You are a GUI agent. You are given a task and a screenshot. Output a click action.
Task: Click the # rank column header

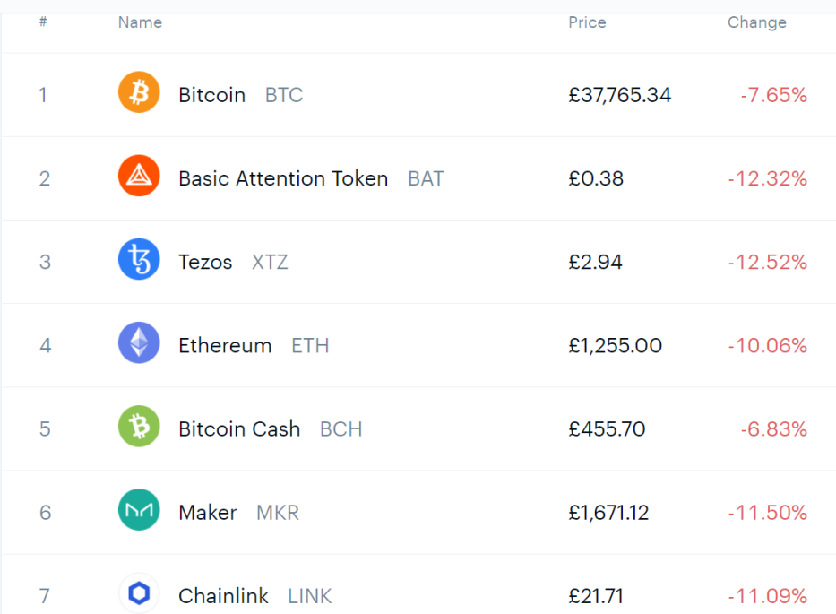(x=43, y=22)
